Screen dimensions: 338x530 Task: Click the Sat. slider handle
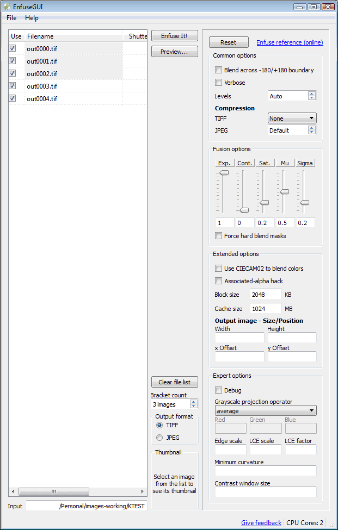pyautogui.click(x=264, y=202)
